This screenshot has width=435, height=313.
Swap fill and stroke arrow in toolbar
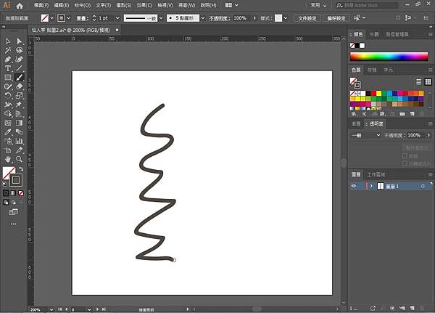coord(21,169)
